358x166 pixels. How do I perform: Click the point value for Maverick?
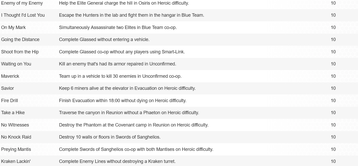333,76
